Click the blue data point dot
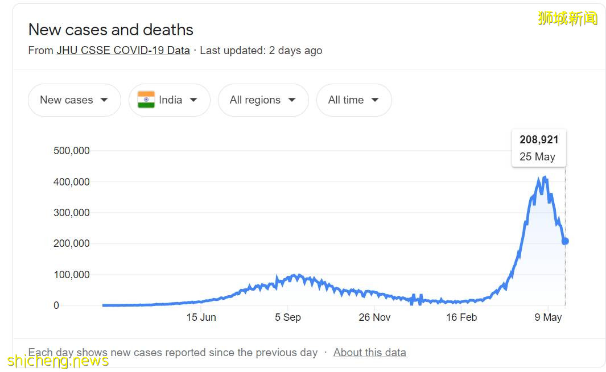The width and height of the screenshot is (606, 372). coord(565,241)
